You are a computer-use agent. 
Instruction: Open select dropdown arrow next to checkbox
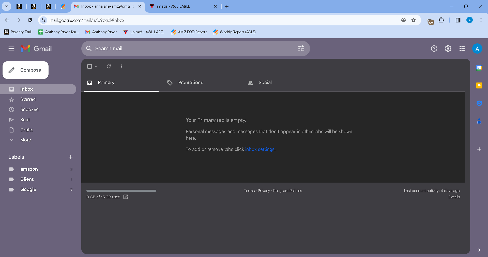click(96, 66)
